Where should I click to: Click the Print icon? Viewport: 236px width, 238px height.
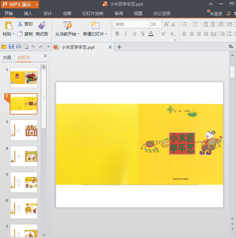(19, 47)
